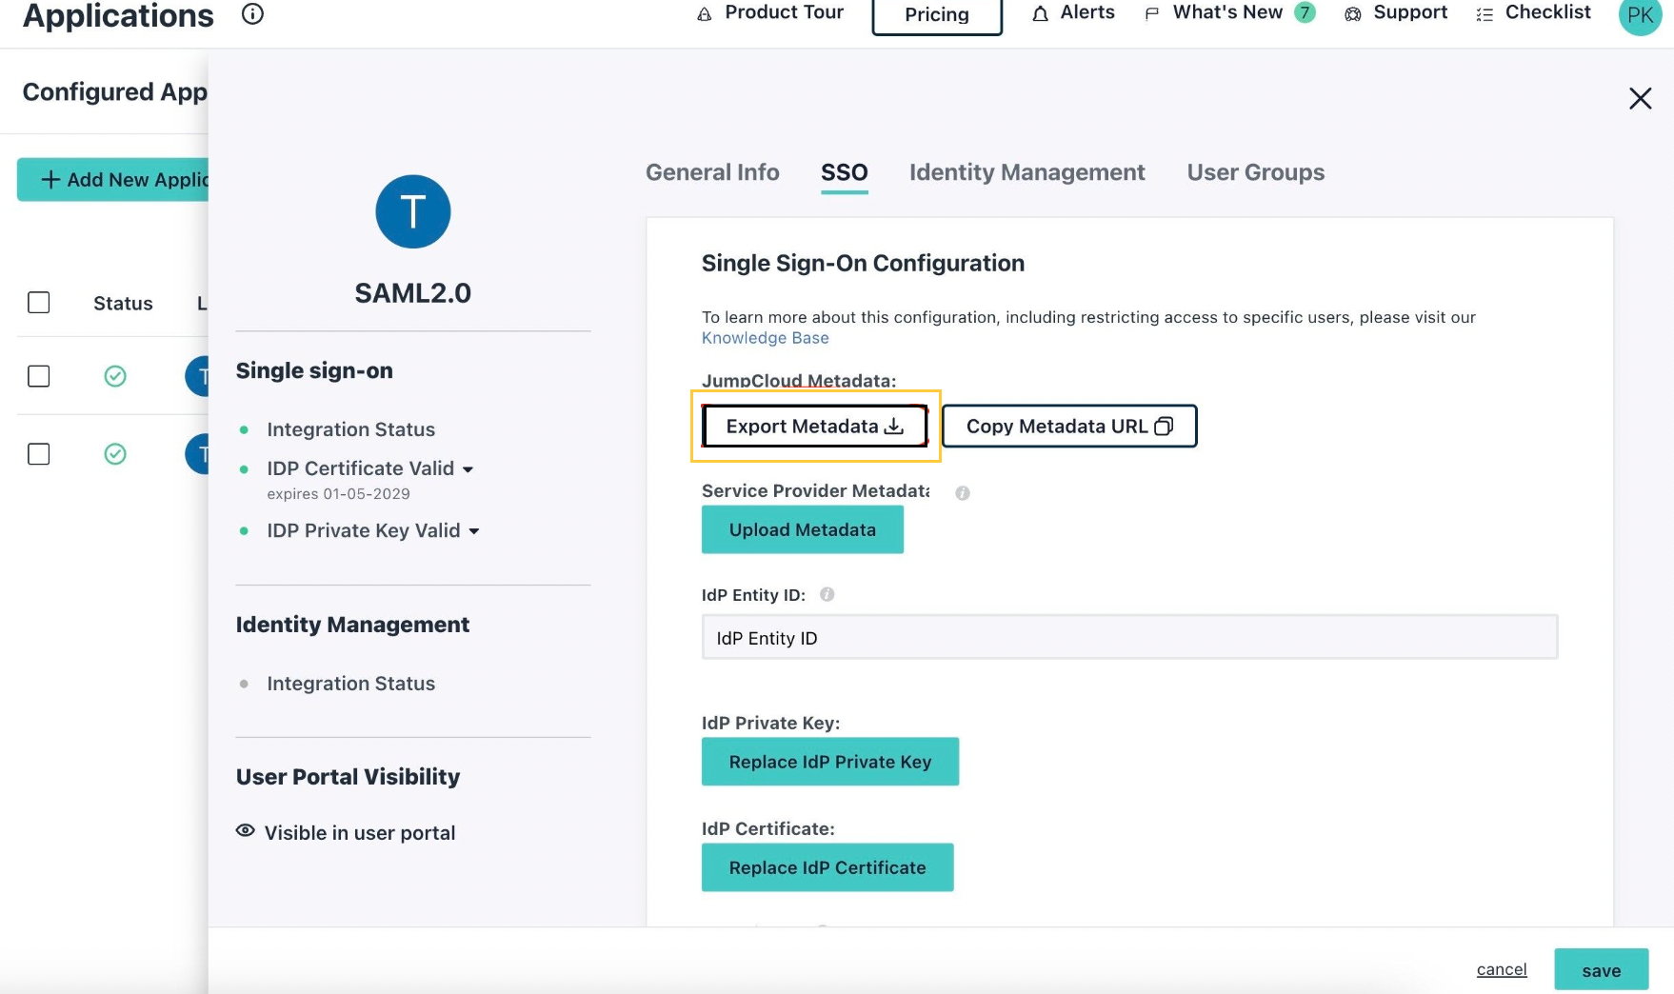Click Export Metadata button
This screenshot has height=994, width=1674.
(815, 427)
